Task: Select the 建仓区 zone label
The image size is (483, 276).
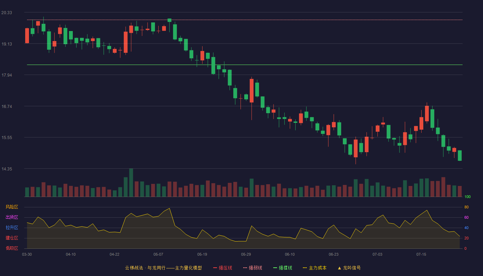Action: [12, 238]
